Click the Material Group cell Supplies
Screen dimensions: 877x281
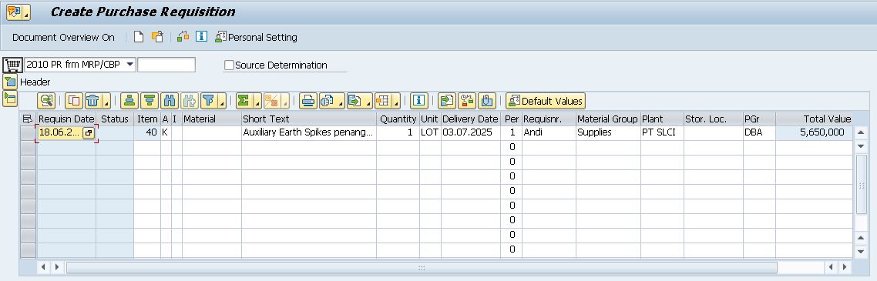(x=608, y=133)
